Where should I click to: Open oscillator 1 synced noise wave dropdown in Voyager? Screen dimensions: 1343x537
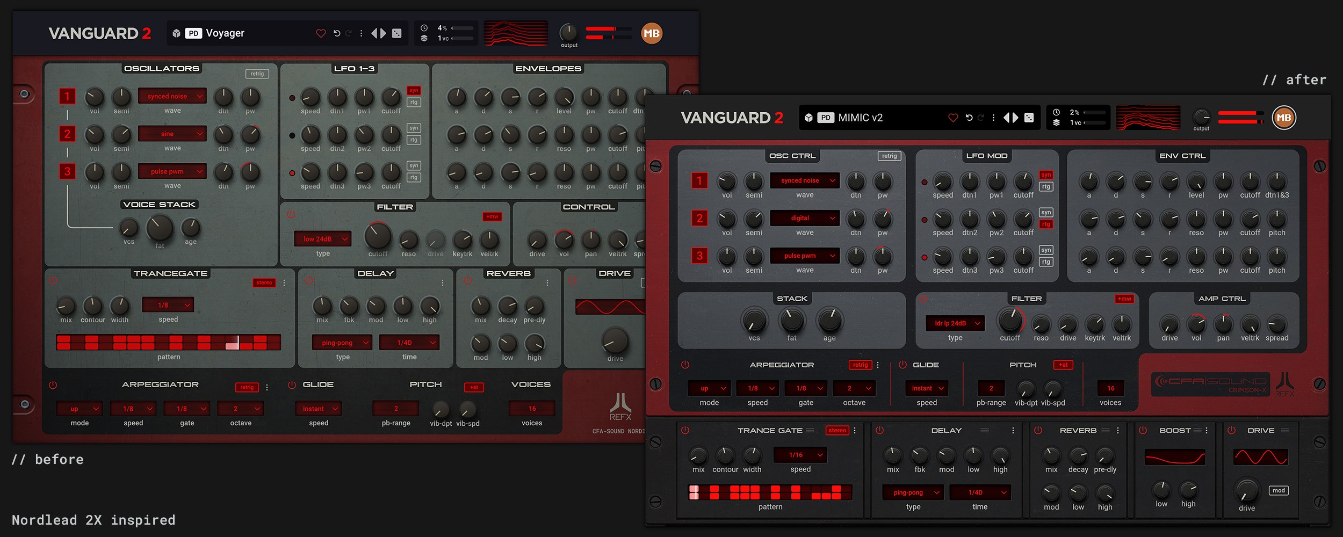(x=172, y=96)
